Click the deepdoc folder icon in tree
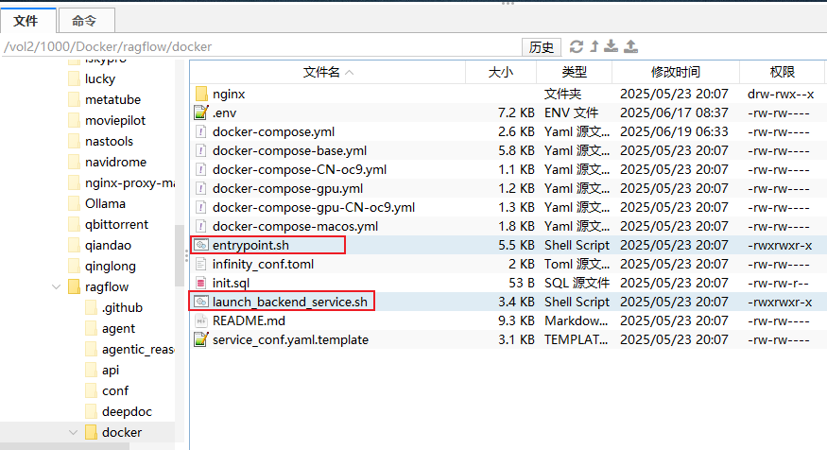The image size is (827, 450). click(91, 411)
